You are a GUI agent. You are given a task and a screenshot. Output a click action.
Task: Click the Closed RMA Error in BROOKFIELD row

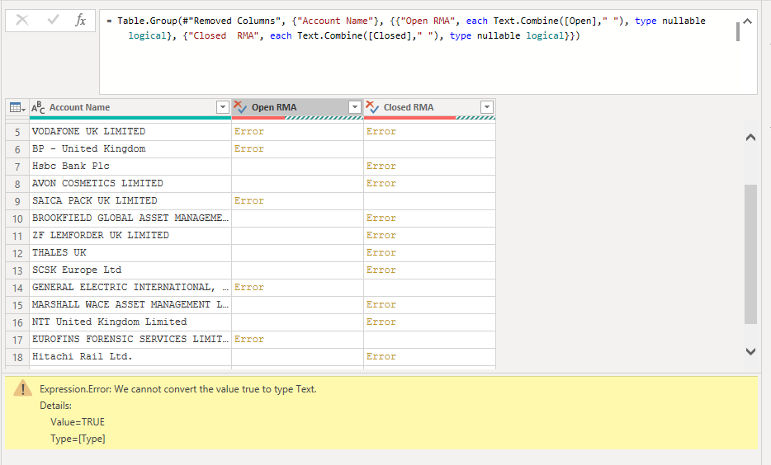(381, 218)
